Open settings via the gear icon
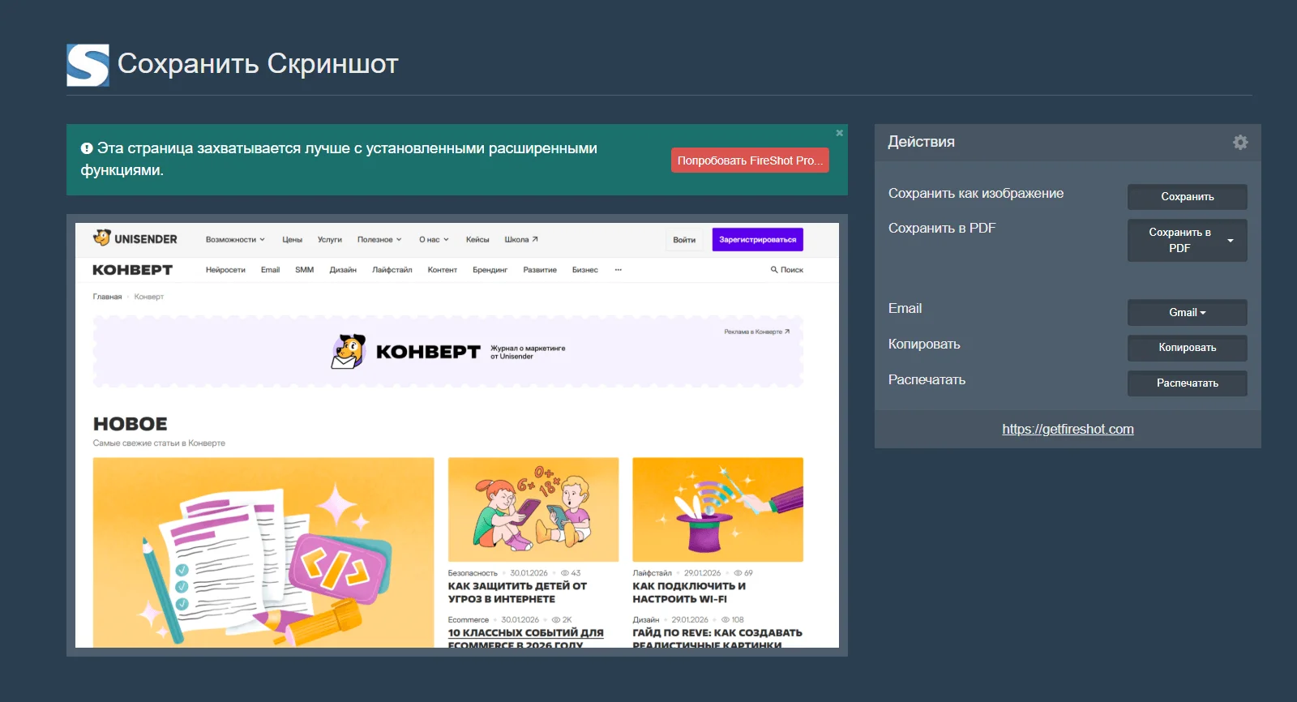 [1239, 143]
